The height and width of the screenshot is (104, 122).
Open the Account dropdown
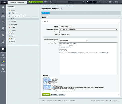pyautogui.click(x=65, y=26)
